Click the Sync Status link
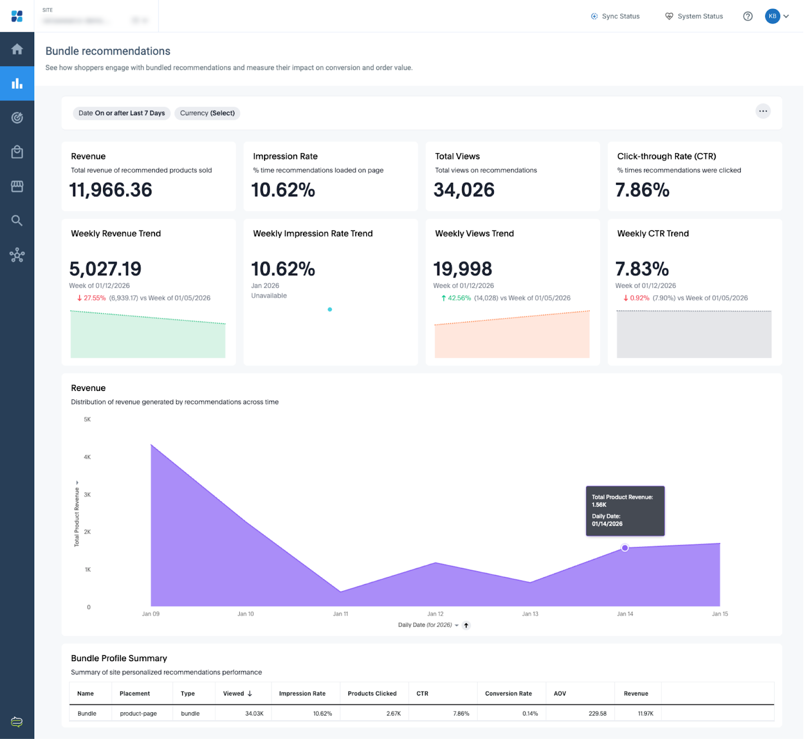The image size is (808, 739). [615, 16]
